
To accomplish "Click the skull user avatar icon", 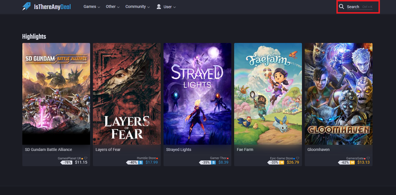I will tap(159, 6).
